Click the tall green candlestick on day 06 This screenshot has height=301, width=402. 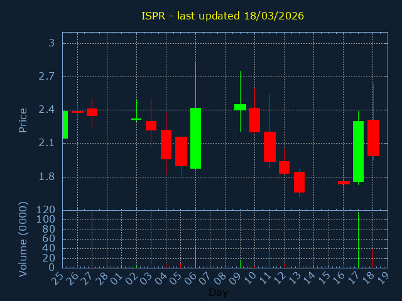click(x=195, y=139)
